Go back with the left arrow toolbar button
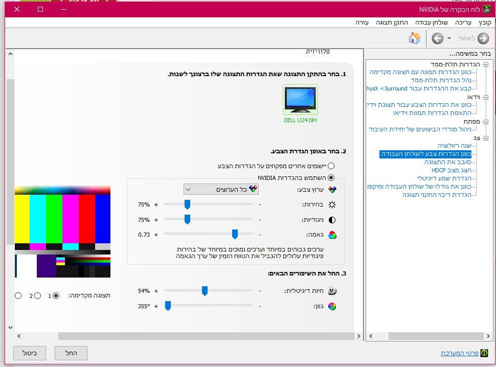 (x=438, y=38)
